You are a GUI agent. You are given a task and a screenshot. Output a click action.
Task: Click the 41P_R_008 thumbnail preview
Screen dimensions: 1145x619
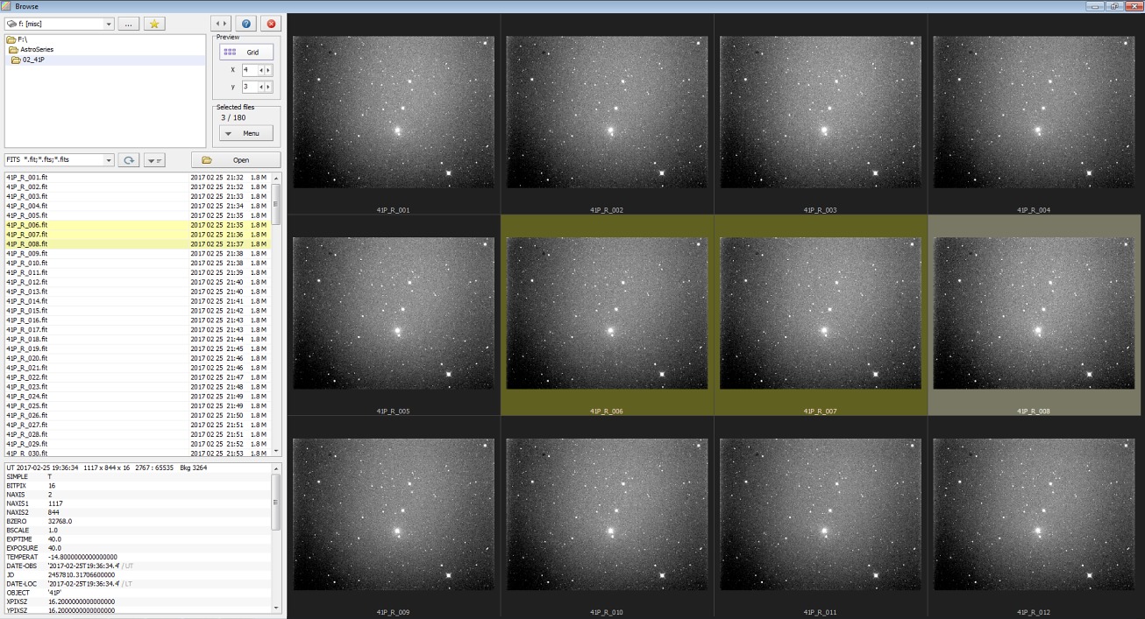point(1035,313)
